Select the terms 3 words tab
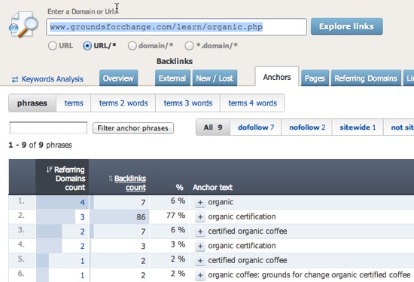The height and width of the screenshot is (282, 414). (188, 103)
